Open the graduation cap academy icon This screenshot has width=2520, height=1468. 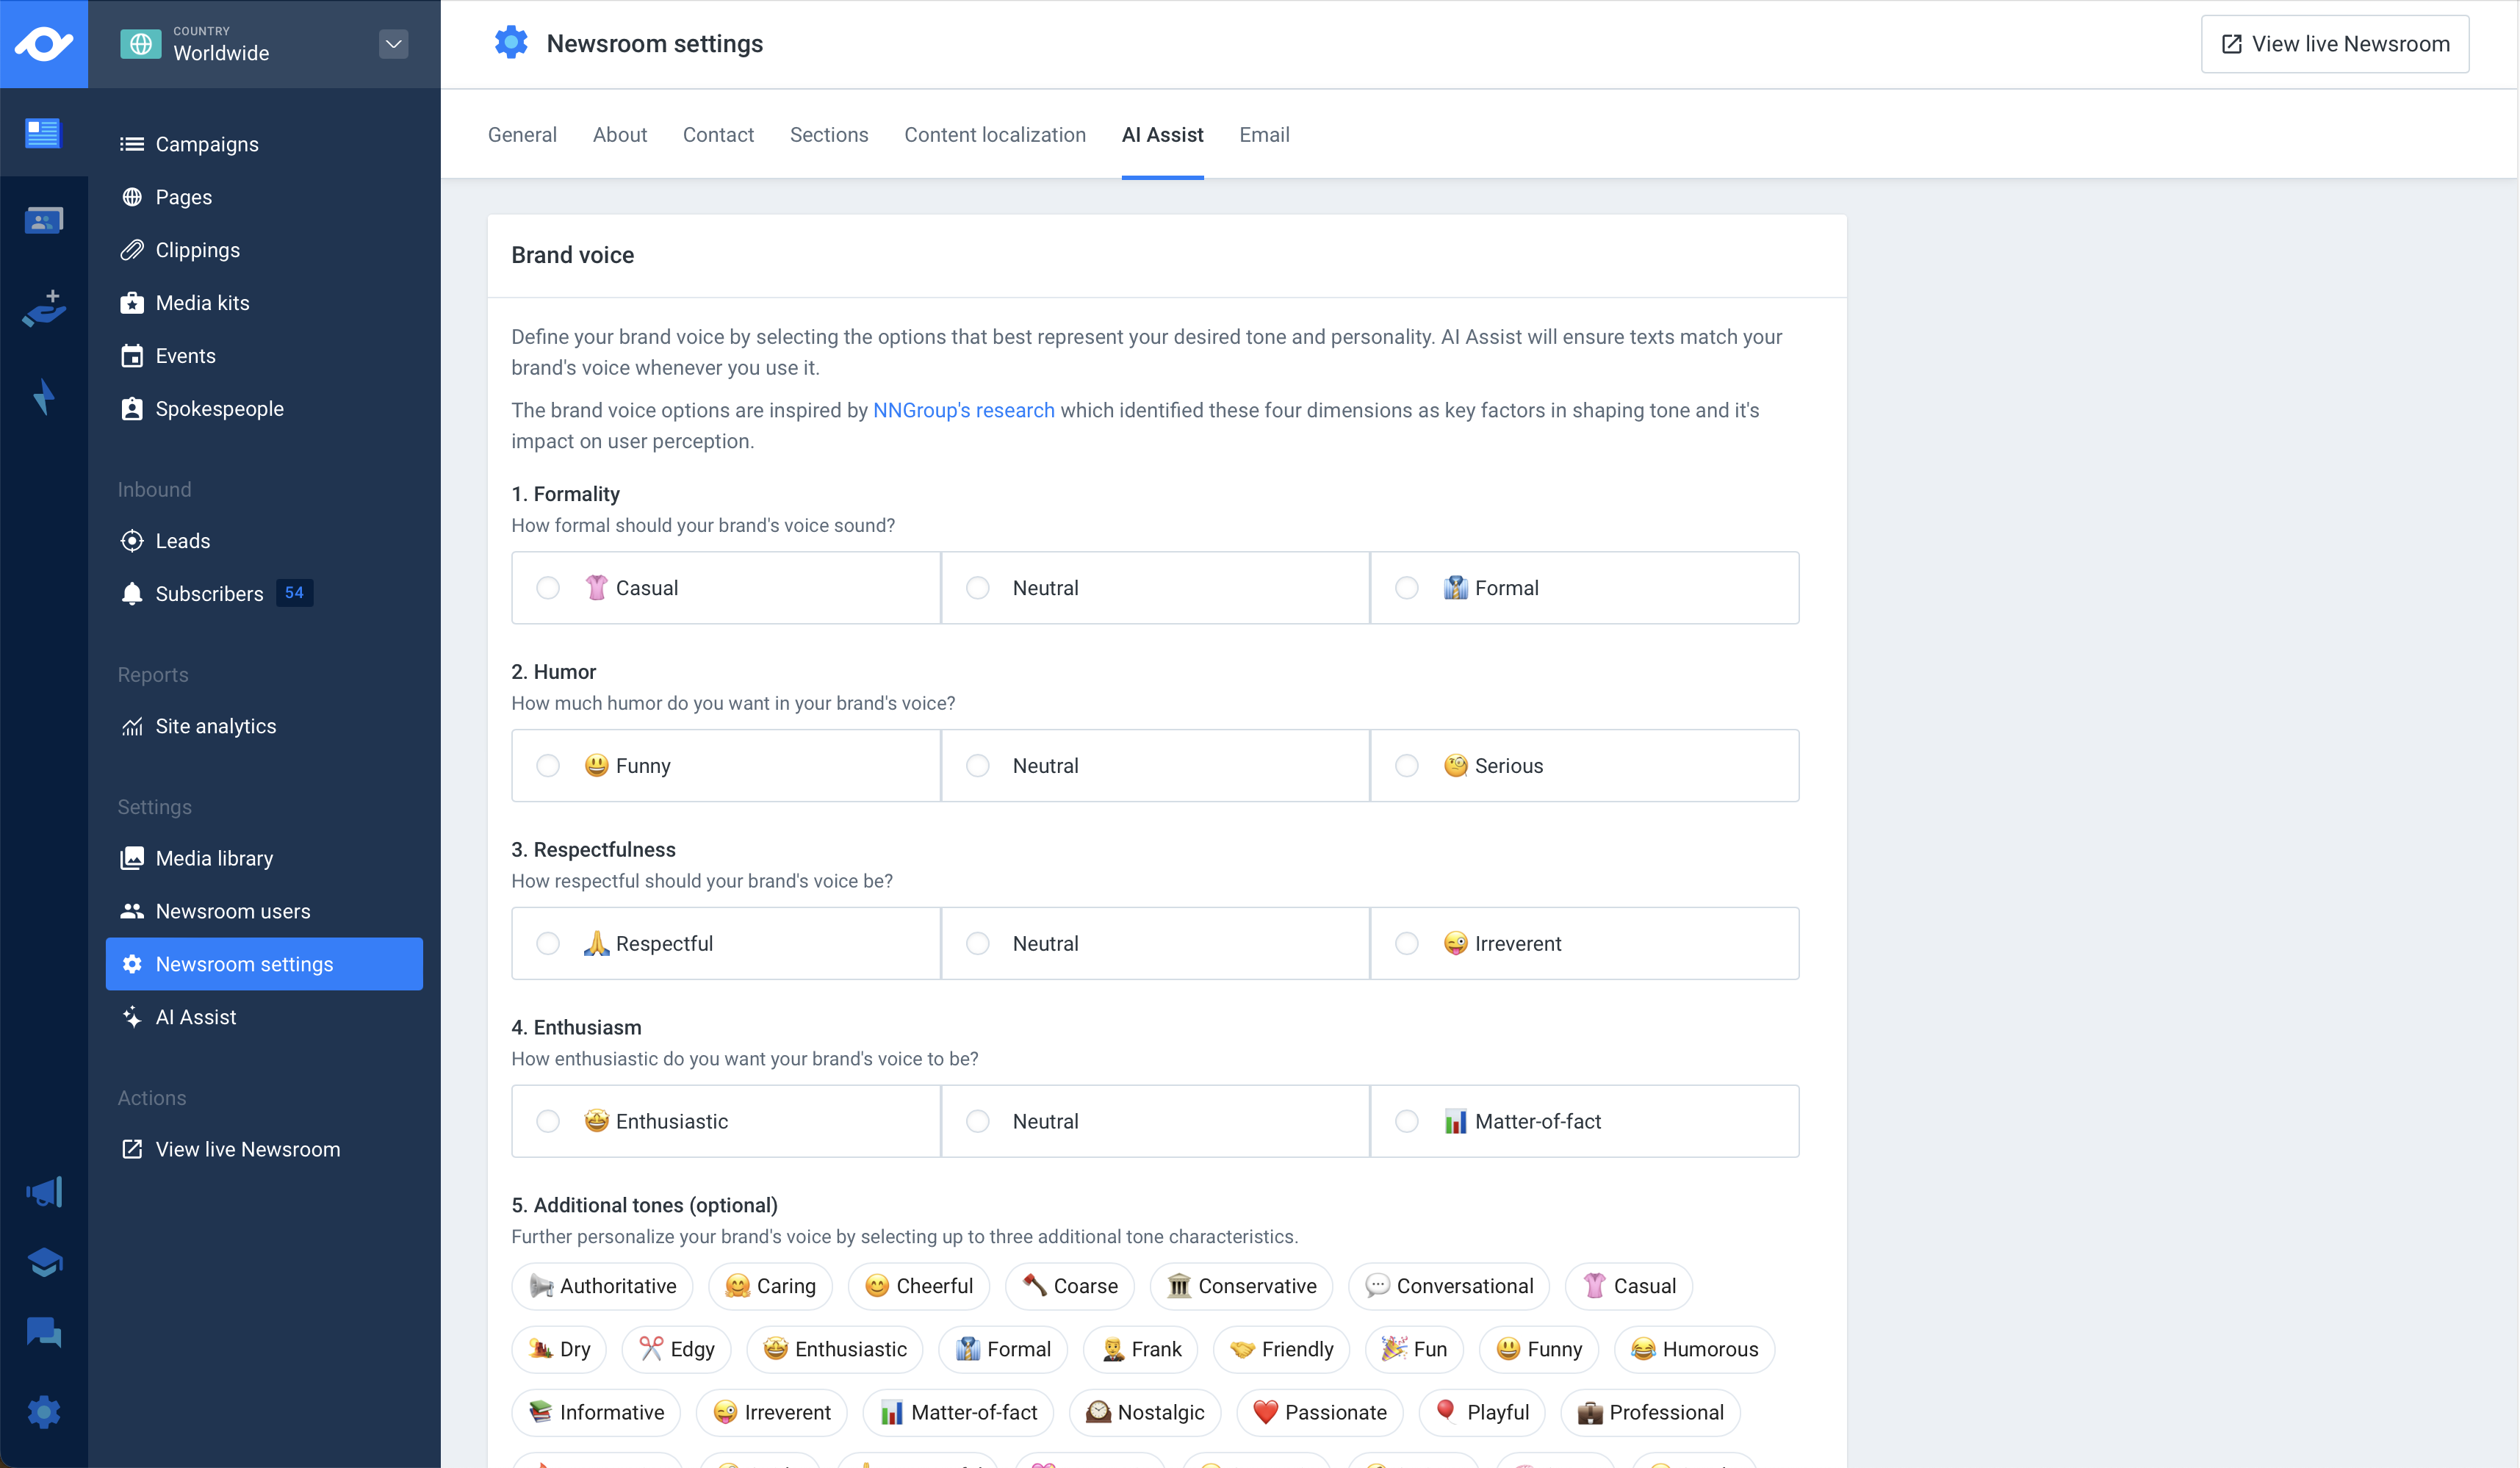point(44,1262)
